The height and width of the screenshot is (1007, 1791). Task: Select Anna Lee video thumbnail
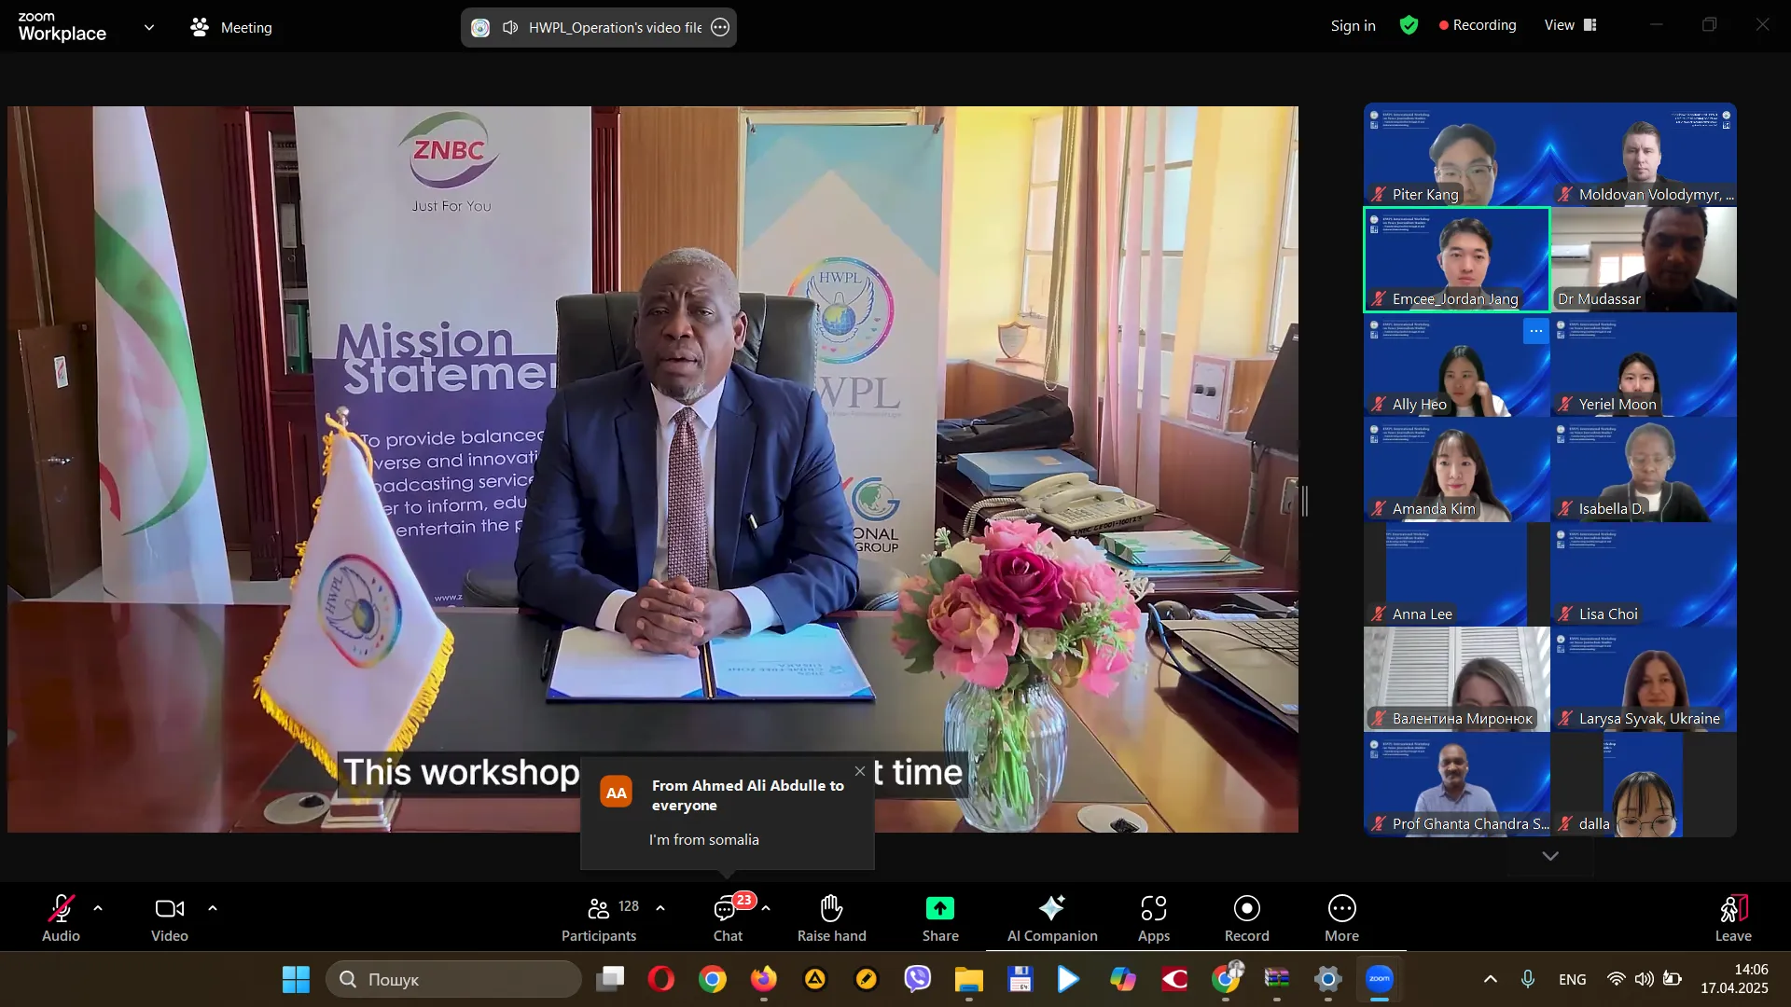(1457, 574)
